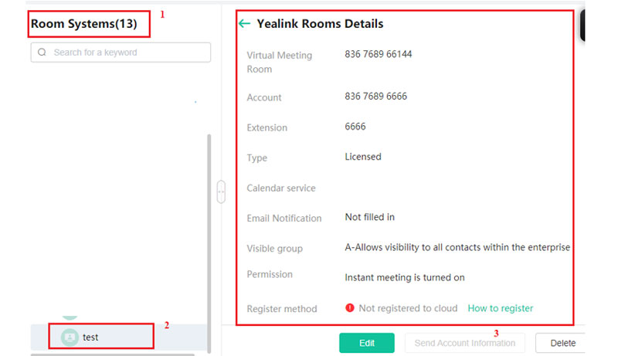Click the Account number 836 7689 6666

click(x=375, y=97)
